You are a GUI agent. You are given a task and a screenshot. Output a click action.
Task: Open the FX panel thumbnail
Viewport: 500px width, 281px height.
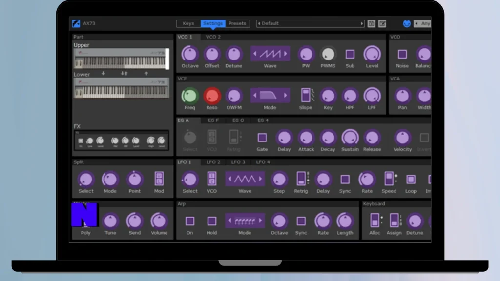[x=121, y=140]
